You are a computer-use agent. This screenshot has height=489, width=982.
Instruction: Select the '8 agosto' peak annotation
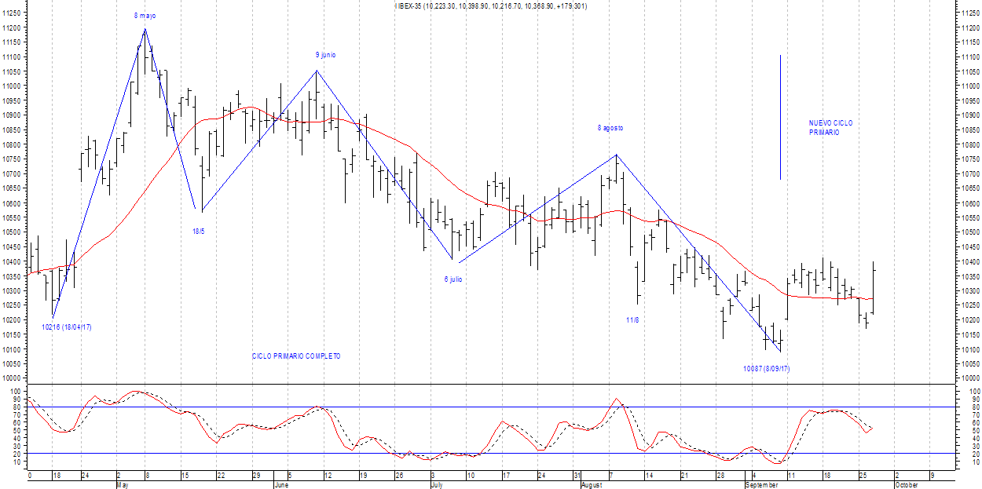[x=610, y=128]
